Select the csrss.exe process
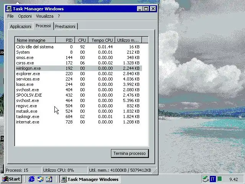Viewport: 245px width, 184px height. pos(78,63)
